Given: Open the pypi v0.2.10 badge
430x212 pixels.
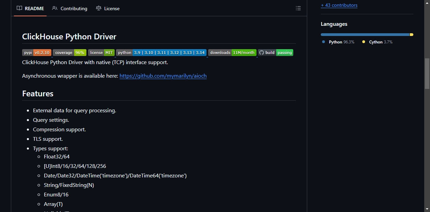Looking at the screenshot, I should 37,53.
